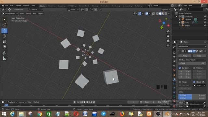This screenshot has width=208, height=117.
Task: Select the Select Box tool
Action: 4,19
